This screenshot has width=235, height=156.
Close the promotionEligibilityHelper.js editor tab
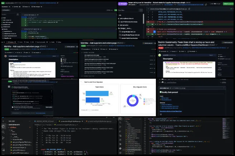click(82, 121)
